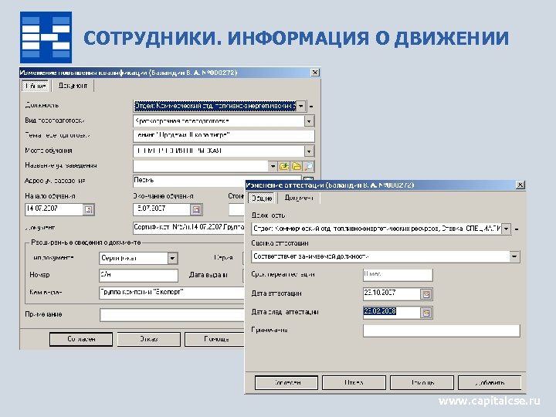Click the Кем выдан field
The height and width of the screenshot is (417, 556).
point(172,293)
